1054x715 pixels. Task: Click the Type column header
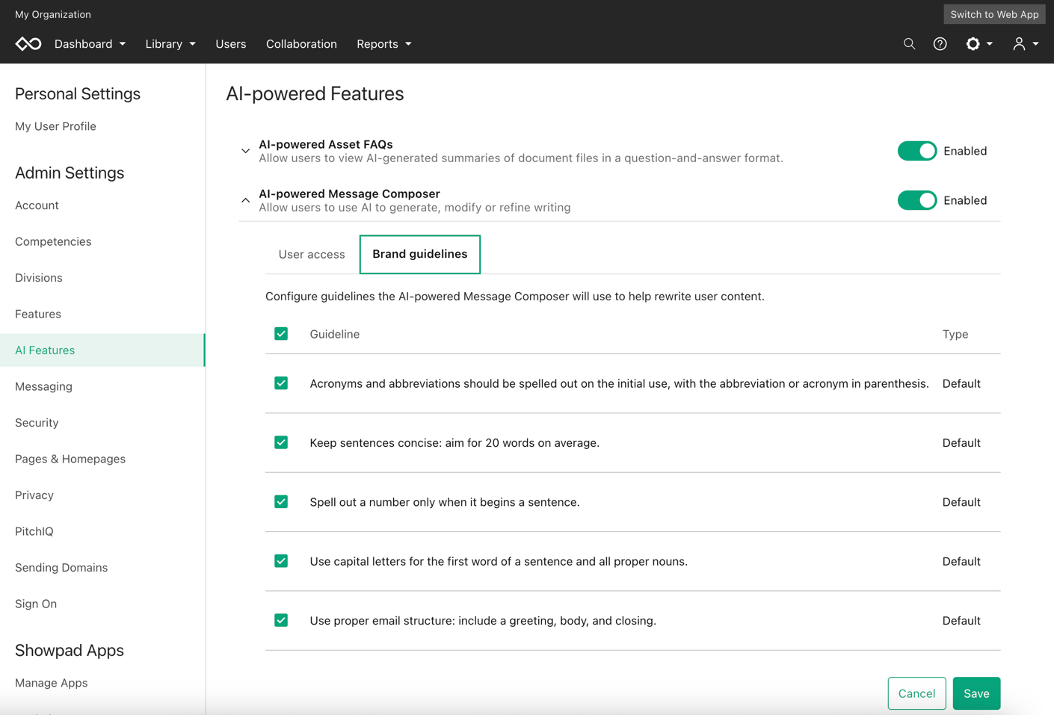955,334
